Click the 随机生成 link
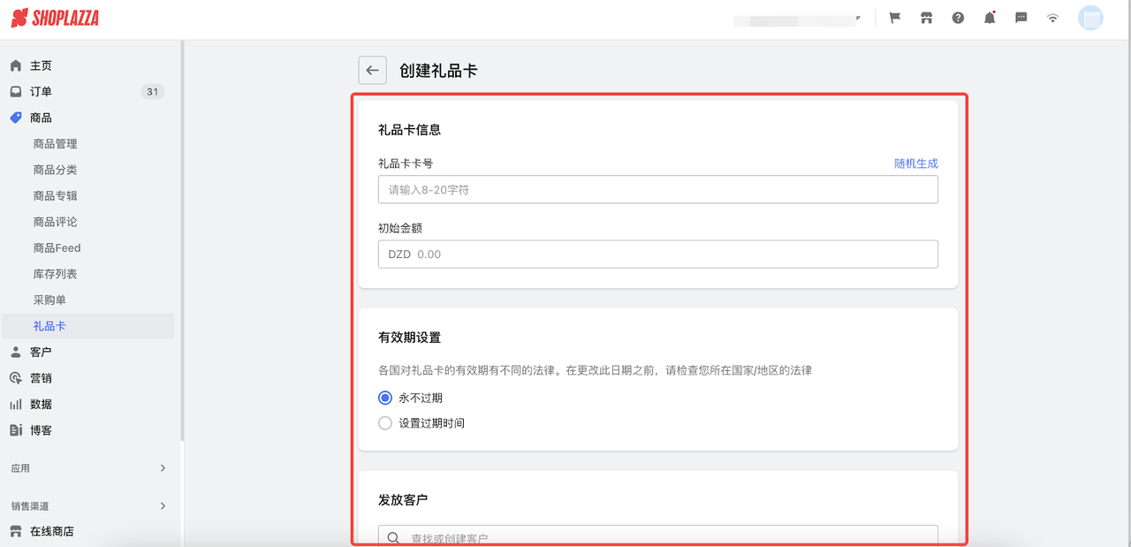Viewport: 1131px width, 547px height. coord(915,163)
